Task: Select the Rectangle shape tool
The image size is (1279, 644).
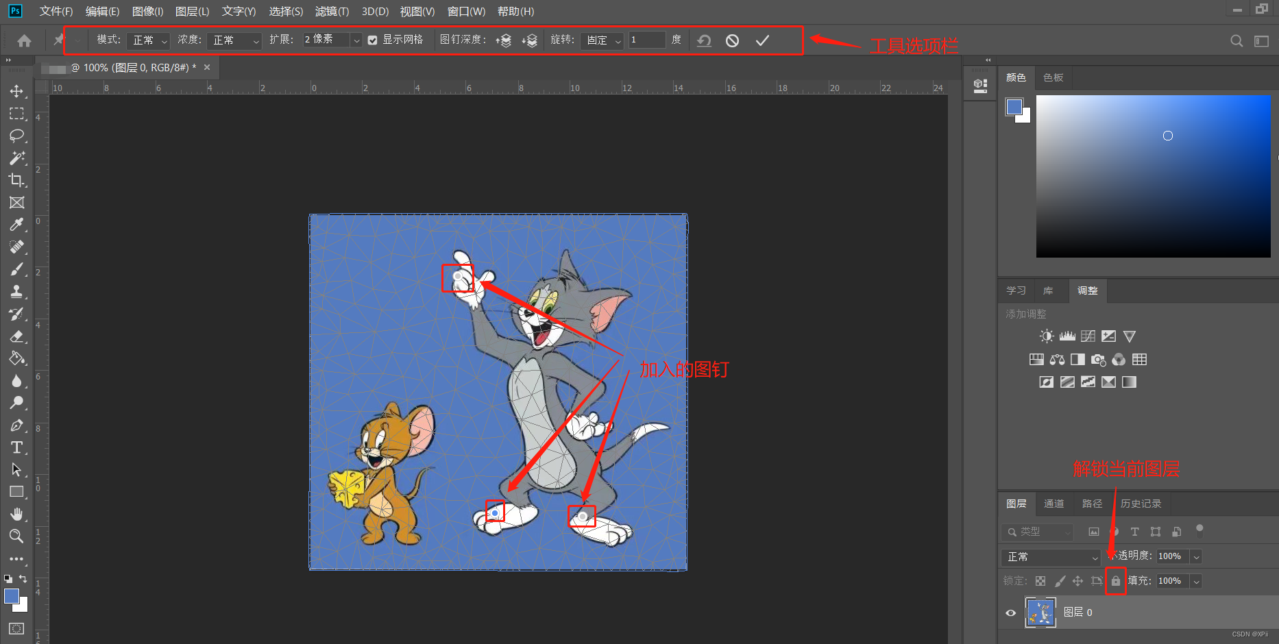Action: point(16,492)
